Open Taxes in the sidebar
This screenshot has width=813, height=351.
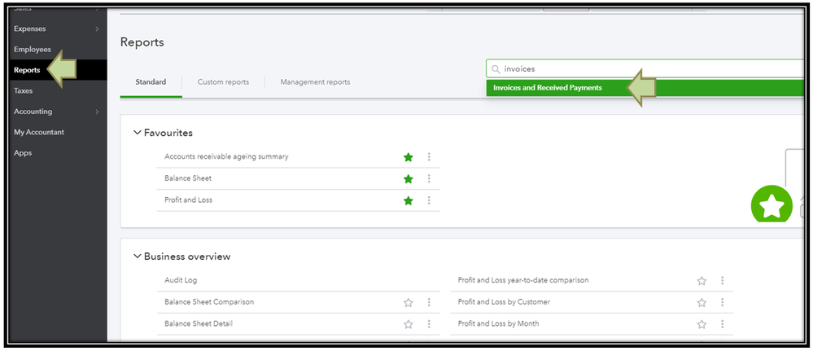(24, 91)
